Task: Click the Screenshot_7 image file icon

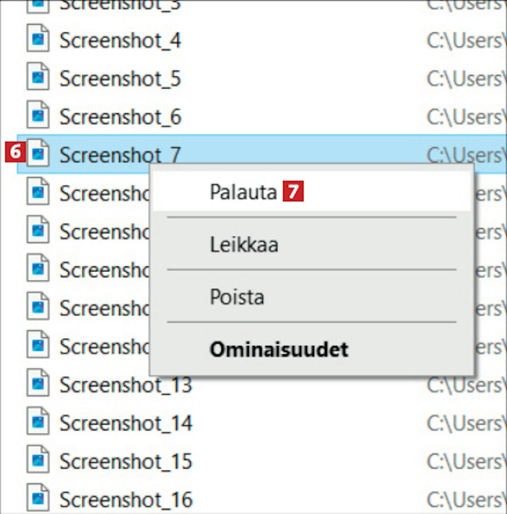Action: [x=38, y=152]
